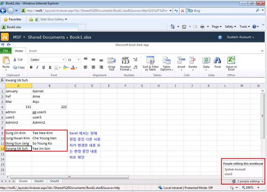267x192 pixels.
Task: Click the Redo arrow icon
Action: [x=9, y=45]
